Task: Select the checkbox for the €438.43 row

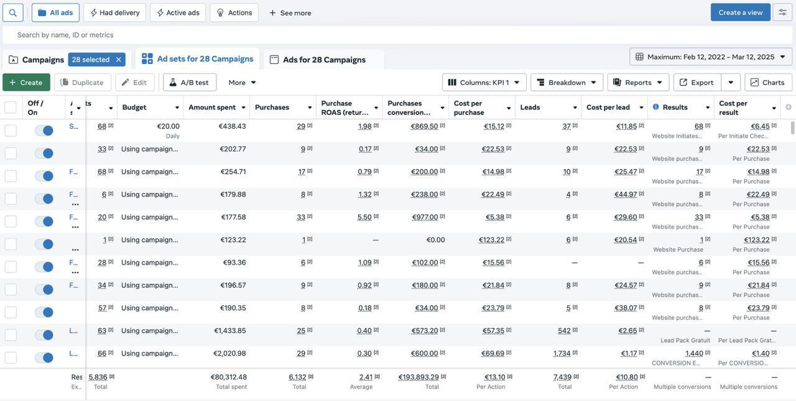Action: click(x=11, y=130)
